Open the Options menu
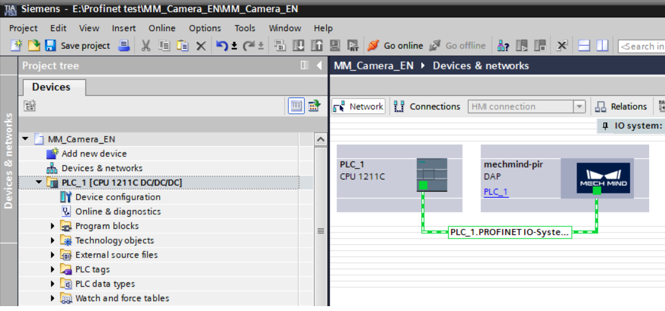Viewport: 665px width, 311px height. [x=205, y=29]
